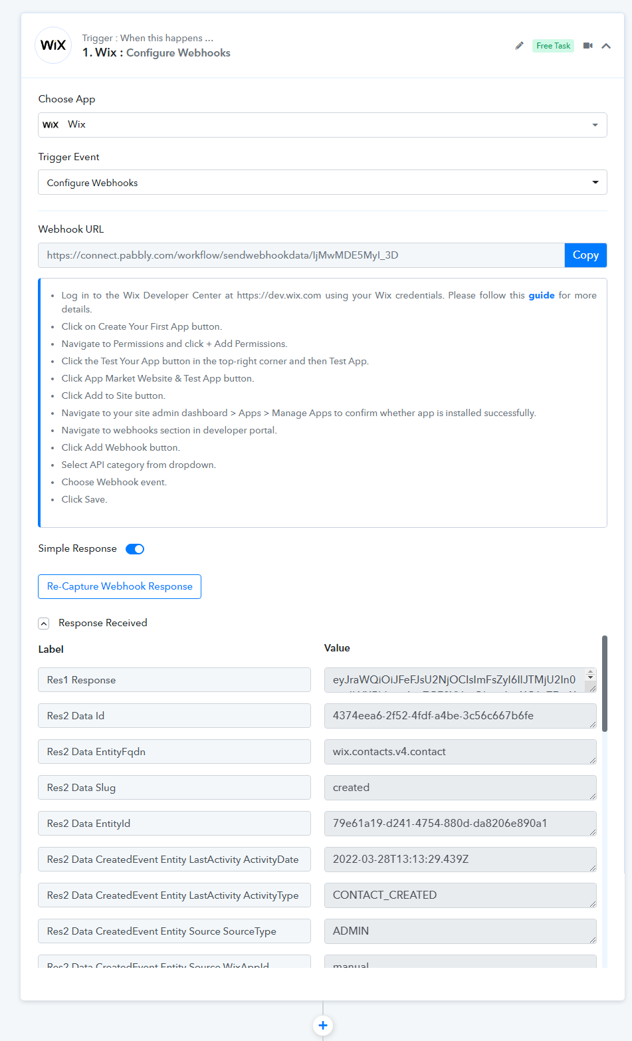Click the pencil edit icon in header
The width and height of the screenshot is (632, 1041).
(519, 46)
